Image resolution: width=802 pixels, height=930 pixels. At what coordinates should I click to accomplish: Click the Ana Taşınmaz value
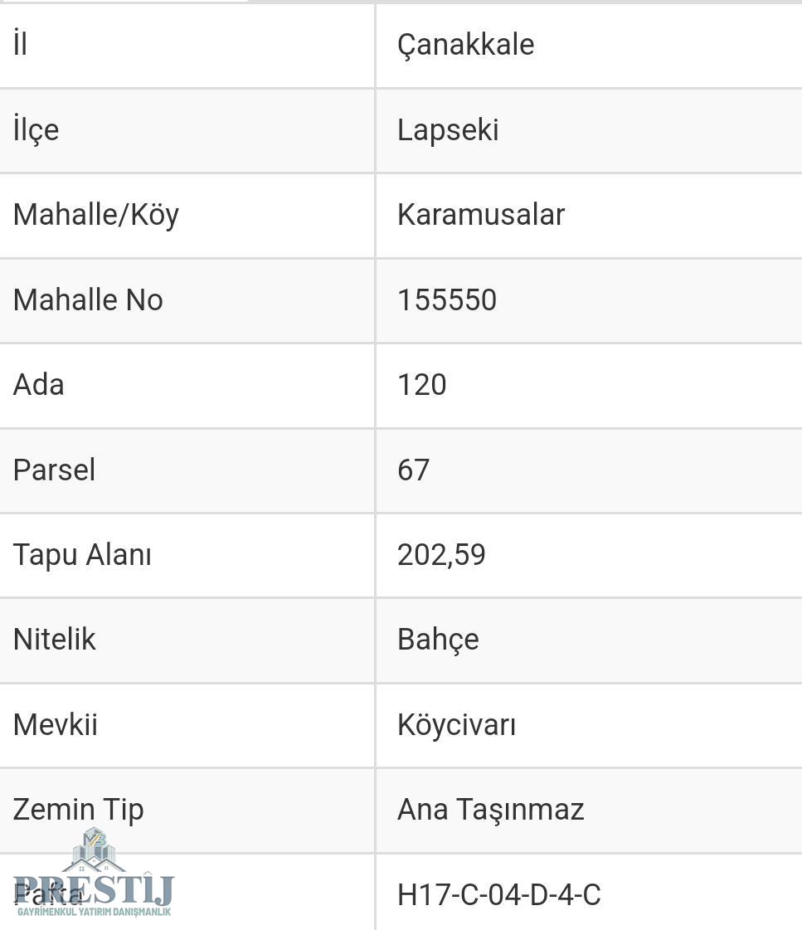(x=491, y=811)
